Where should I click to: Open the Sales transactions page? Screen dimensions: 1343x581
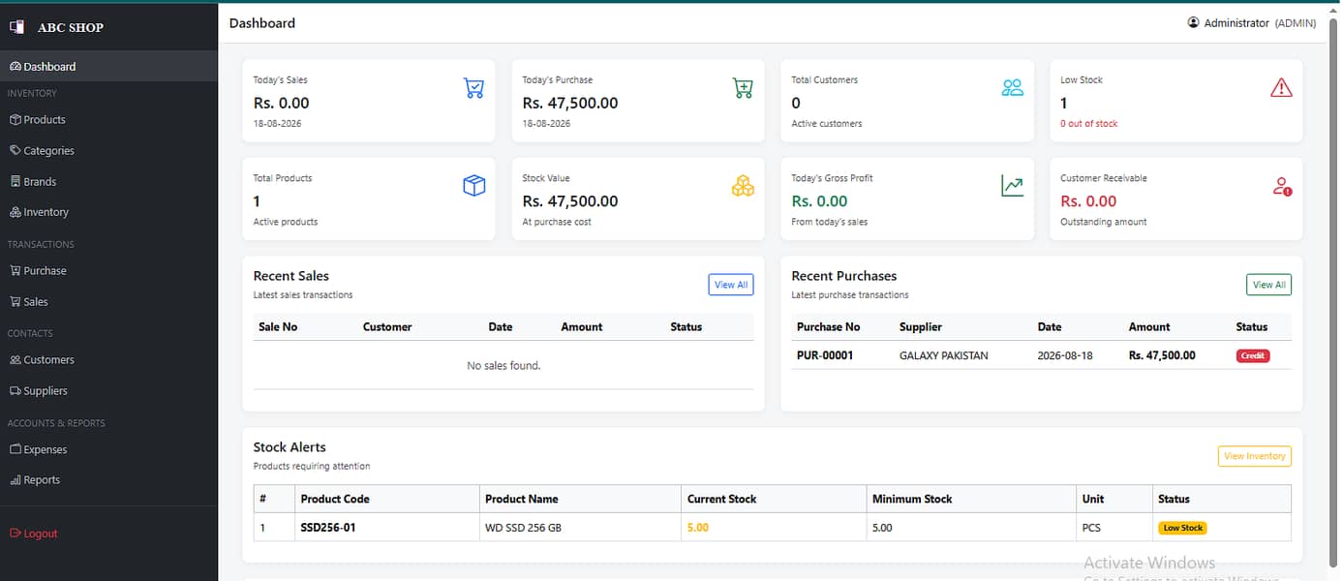(x=108, y=302)
